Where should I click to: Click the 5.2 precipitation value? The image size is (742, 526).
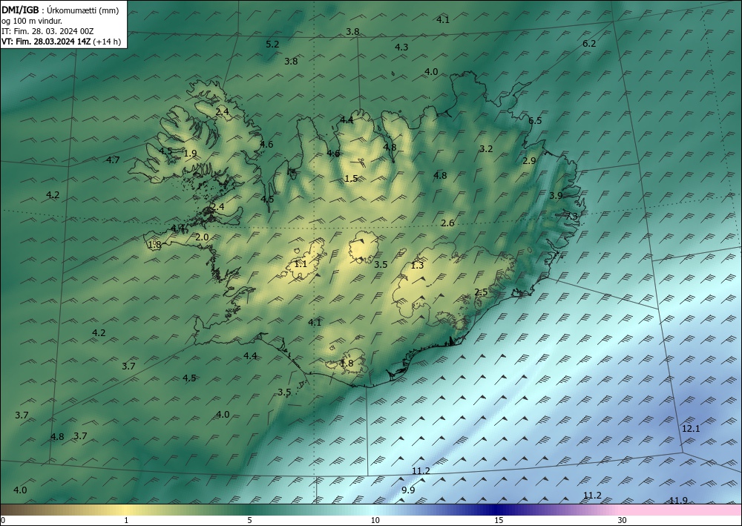(272, 45)
